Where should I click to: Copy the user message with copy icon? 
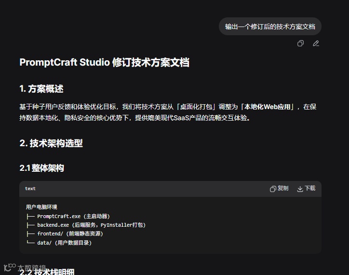300,43
